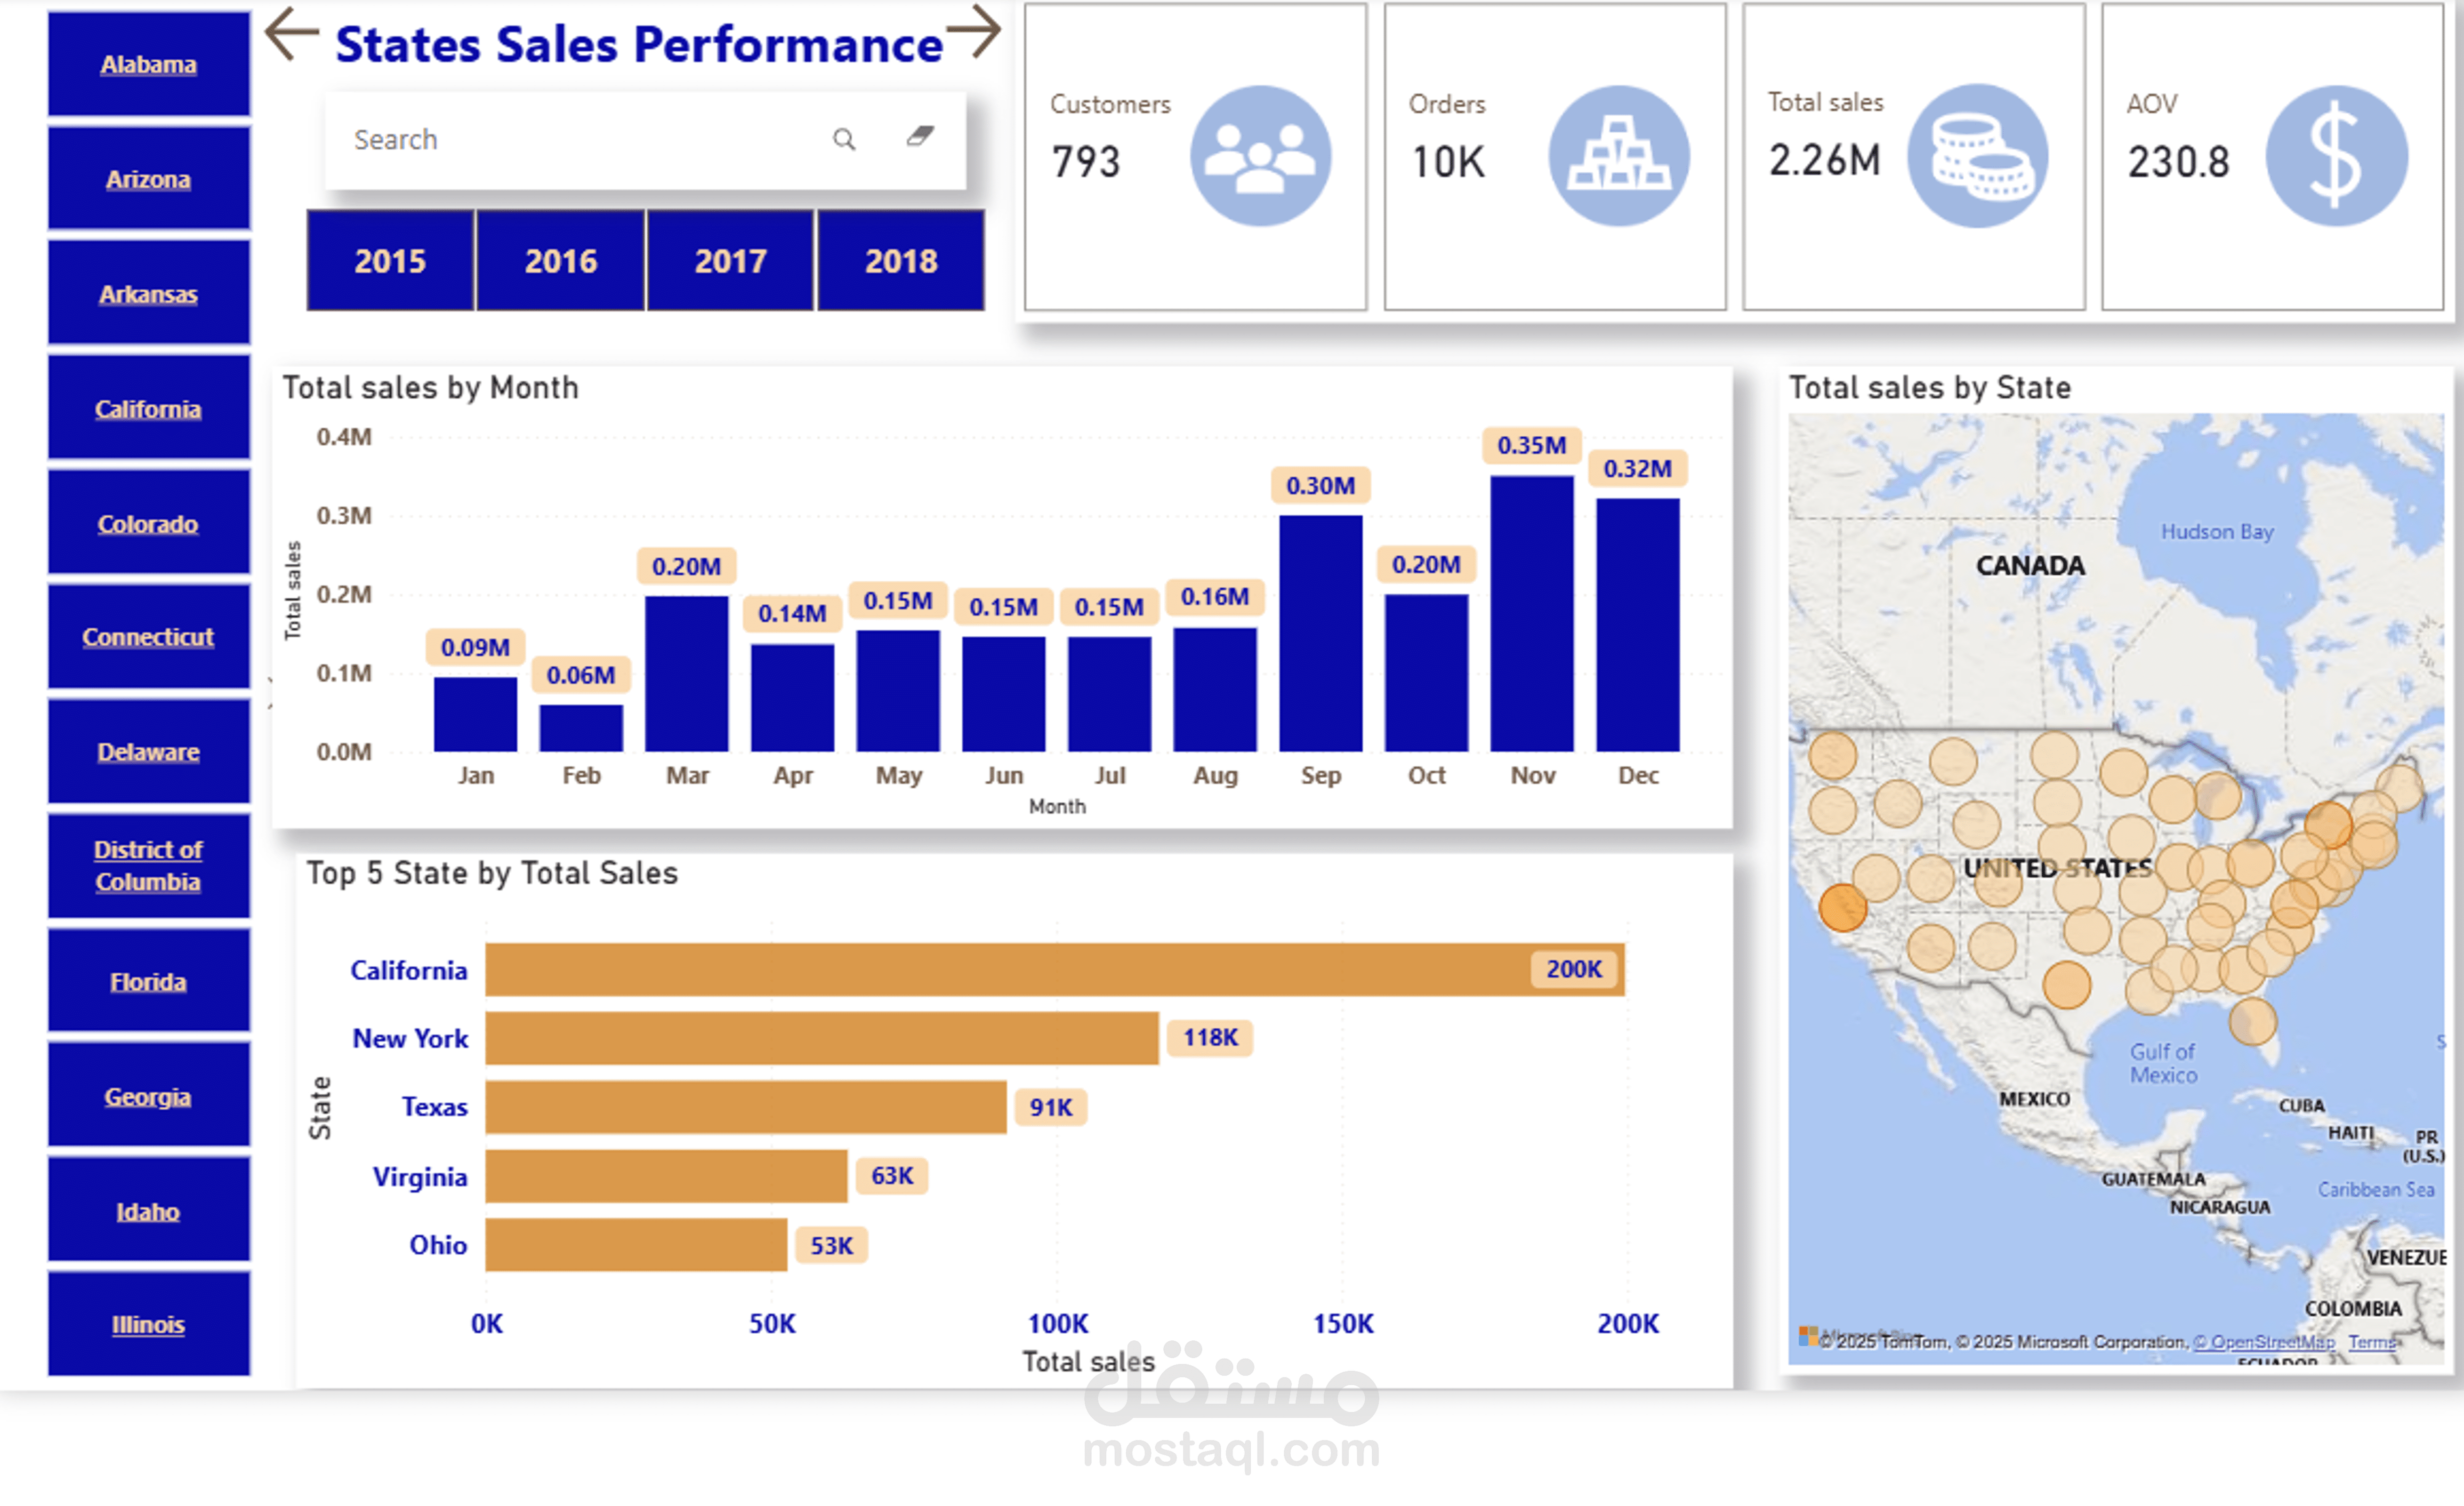Click the forward arrow beside the title
This screenshot has height=1506, width=2464.
[x=974, y=32]
